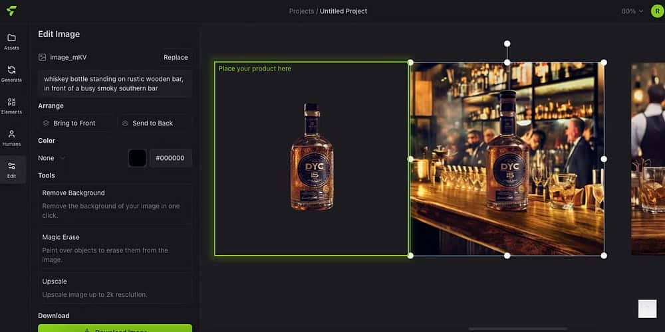This screenshot has width=665, height=332.
Task: Click Send to Back
Action: point(154,124)
